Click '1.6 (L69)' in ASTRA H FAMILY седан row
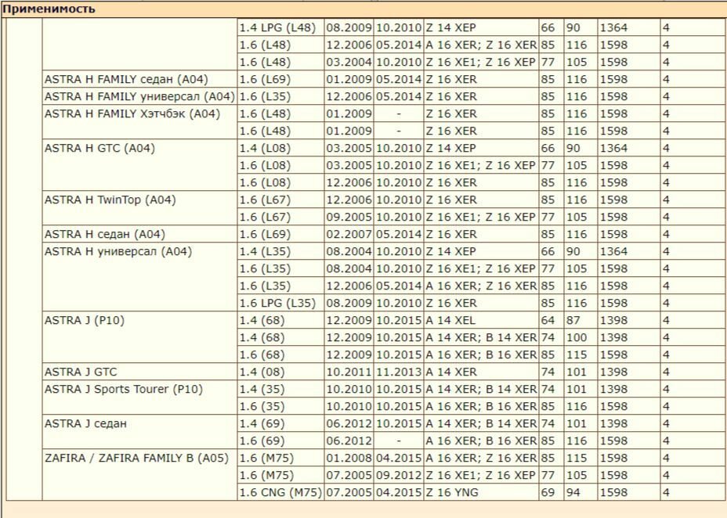 point(280,80)
